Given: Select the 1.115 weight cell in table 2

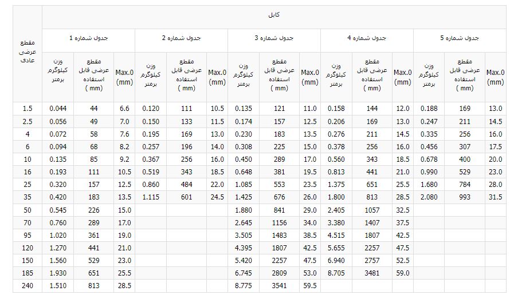Looking at the screenshot, I should click(x=151, y=197).
